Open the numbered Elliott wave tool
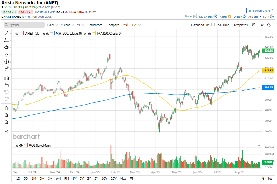Viewport: 277px width, 184px height. [x=6, y=61]
